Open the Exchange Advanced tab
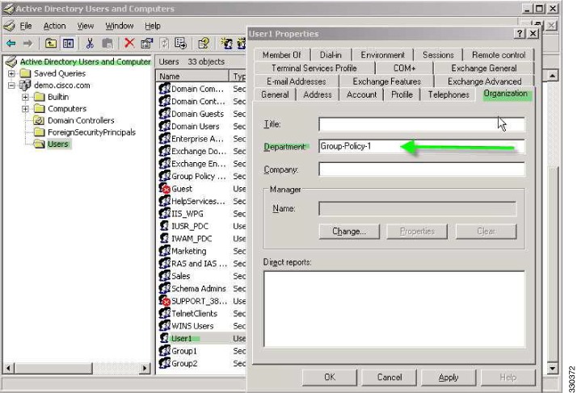Viewport: 577px width, 393px height. pyautogui.click(x=485, y=82)
